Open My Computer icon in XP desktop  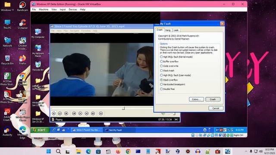tap(38, 34)
